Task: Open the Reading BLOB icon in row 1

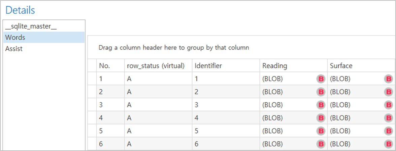Action: (321, 79)
